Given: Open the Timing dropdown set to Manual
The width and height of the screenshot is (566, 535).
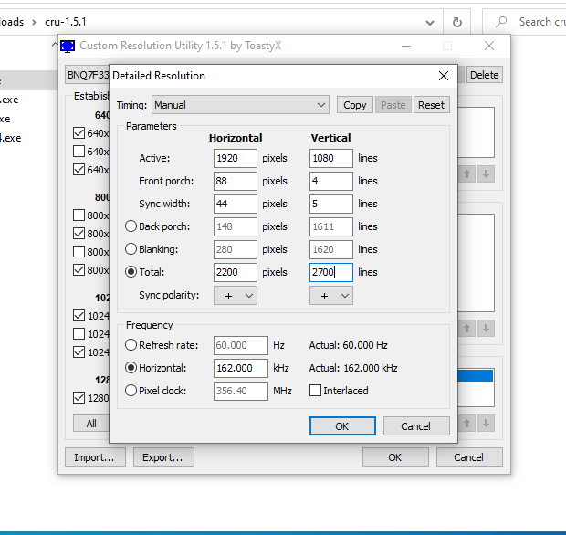Looking at the screenshot, I should pos(240,105).
